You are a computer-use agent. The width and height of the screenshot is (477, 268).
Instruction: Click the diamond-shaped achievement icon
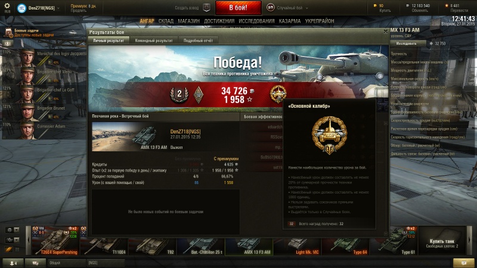click(199, 95)
